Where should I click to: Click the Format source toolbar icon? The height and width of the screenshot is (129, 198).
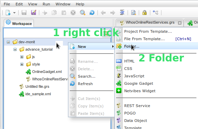coord(122,12)
